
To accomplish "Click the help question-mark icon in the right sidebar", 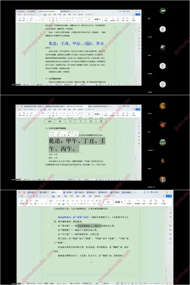I will 170,234.
